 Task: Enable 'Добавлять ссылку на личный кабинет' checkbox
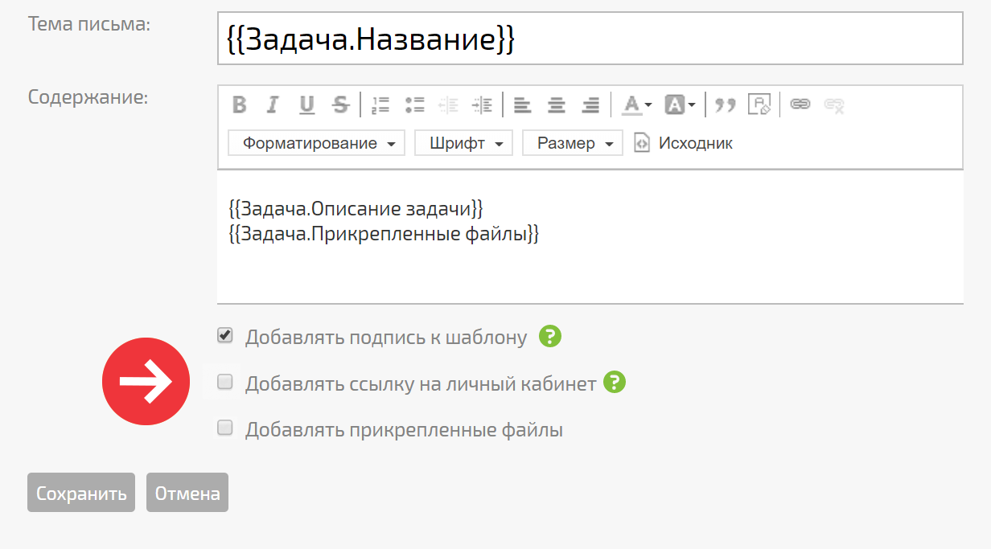point(225,382)
